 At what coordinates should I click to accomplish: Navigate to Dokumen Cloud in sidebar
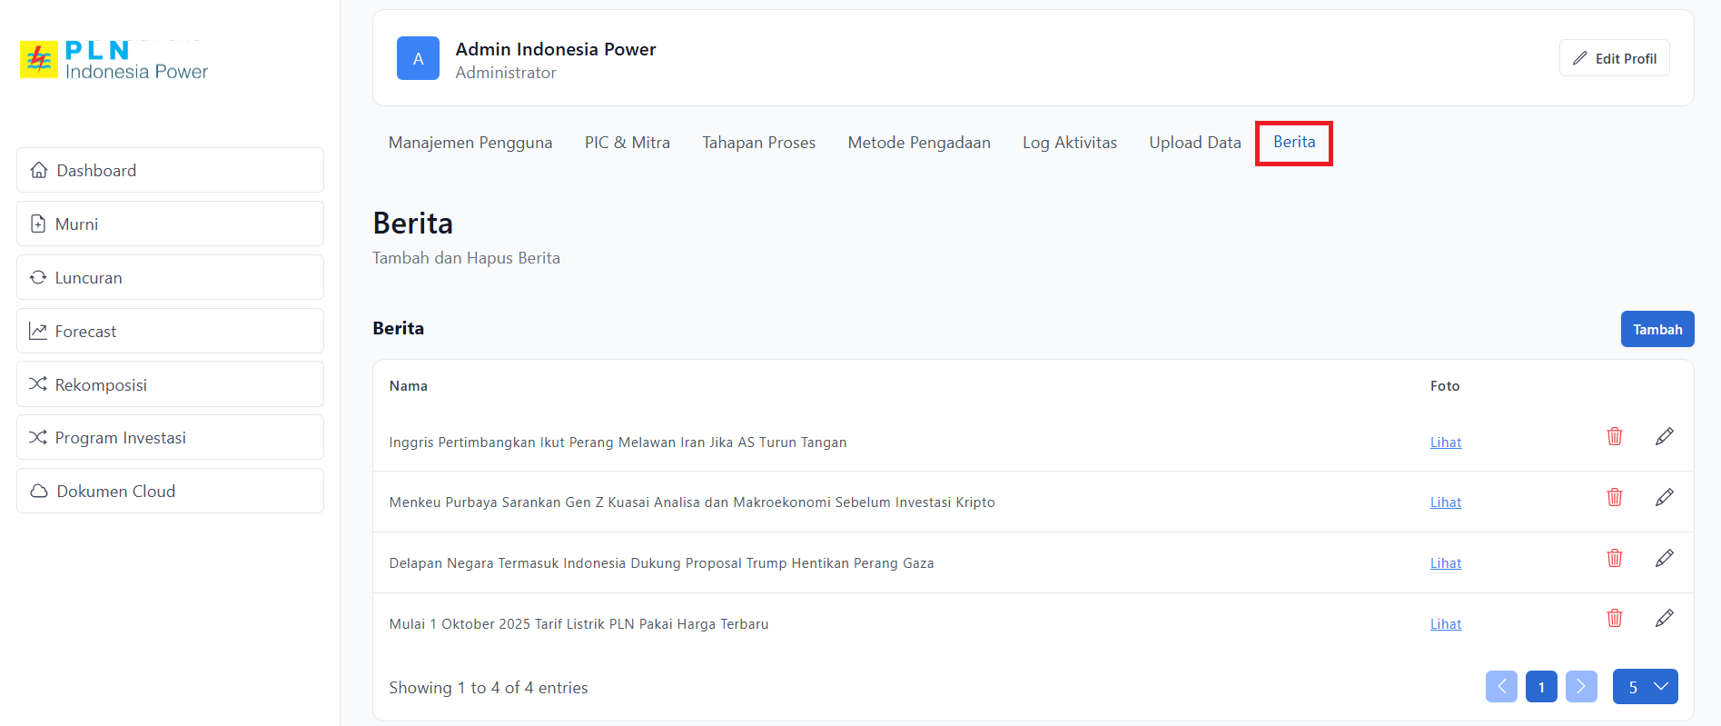[170, 492]
